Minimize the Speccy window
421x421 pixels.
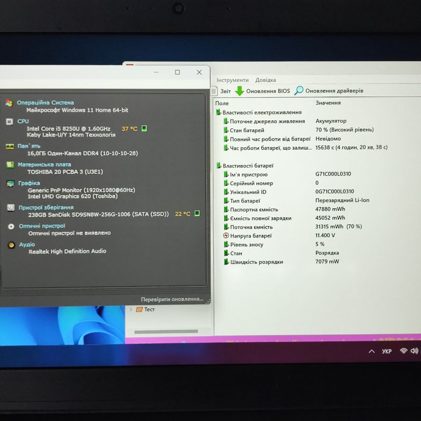156,72
